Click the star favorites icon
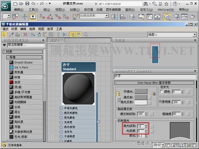The image size is (199, 149). coord(166,4)
